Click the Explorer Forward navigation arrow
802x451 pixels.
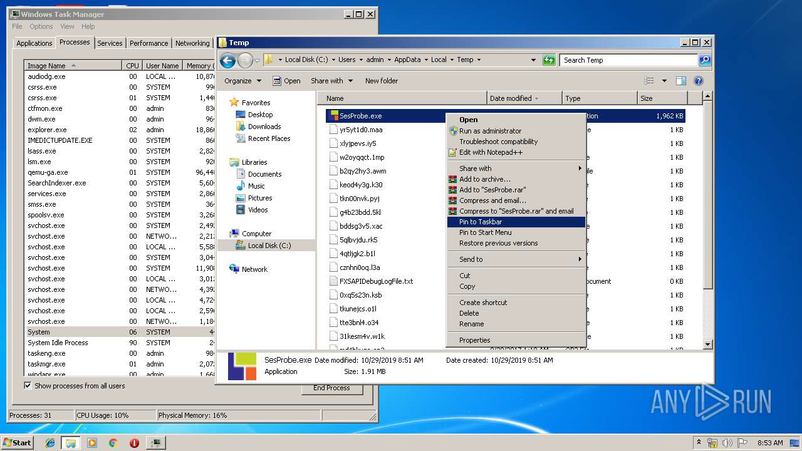coord(245,60)
